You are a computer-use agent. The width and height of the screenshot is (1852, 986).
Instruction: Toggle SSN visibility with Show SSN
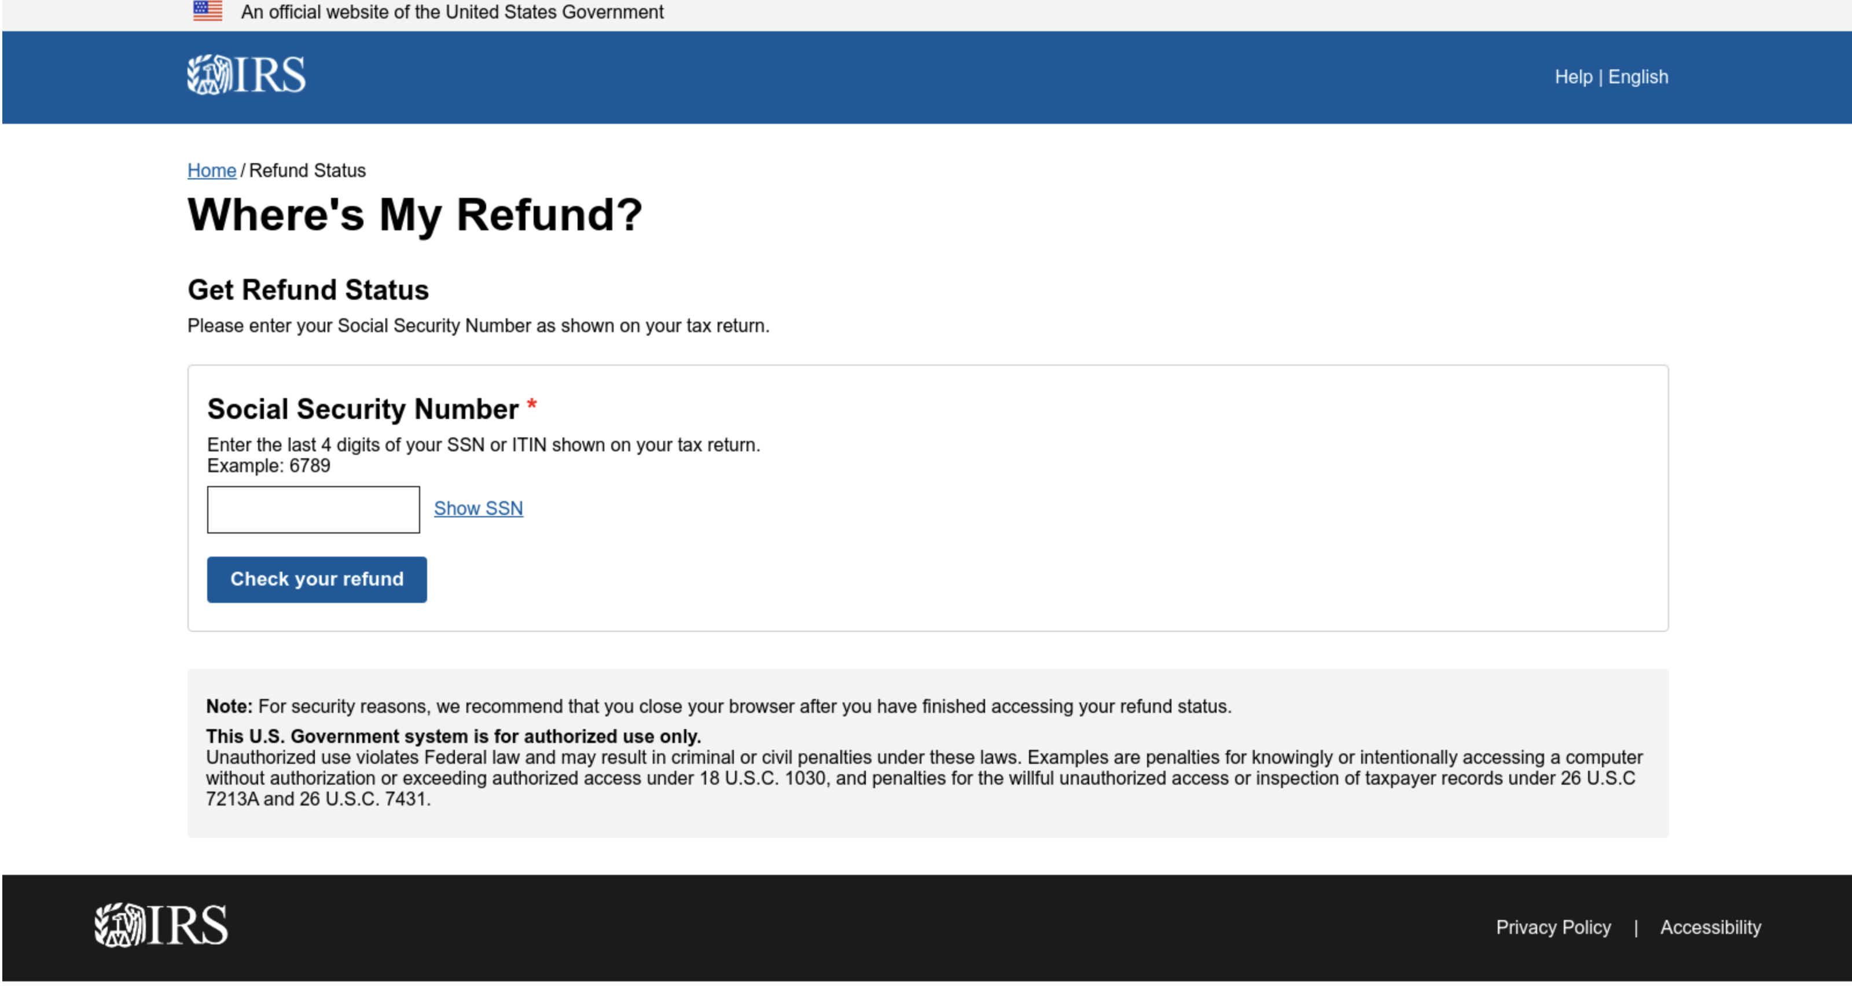477,507
